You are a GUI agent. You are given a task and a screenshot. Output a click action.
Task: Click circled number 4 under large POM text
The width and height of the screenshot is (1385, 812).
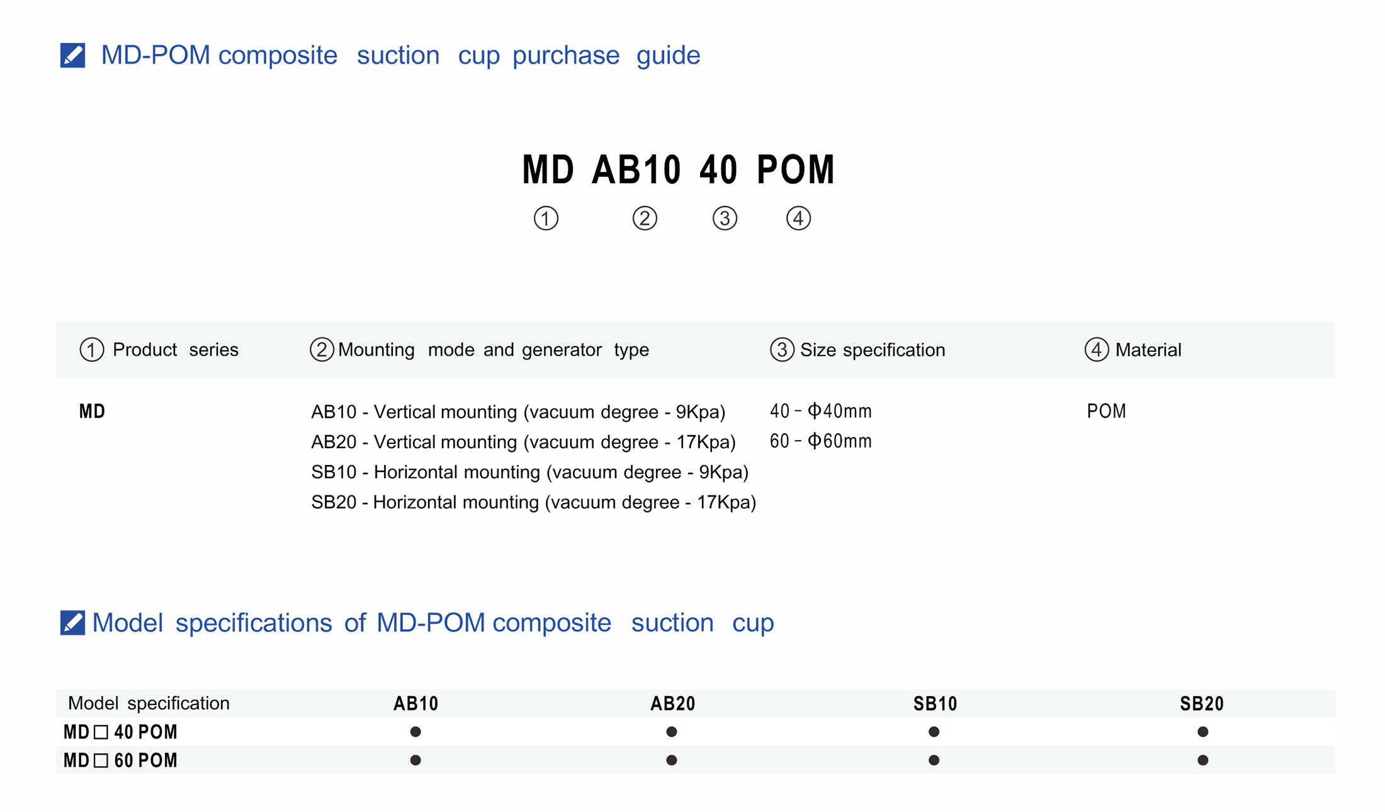798,218
